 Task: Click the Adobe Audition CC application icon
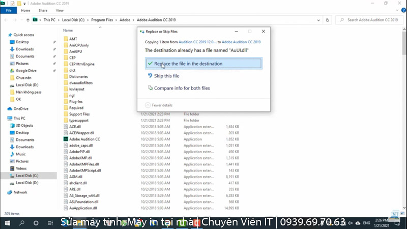[x=66, y=139]
